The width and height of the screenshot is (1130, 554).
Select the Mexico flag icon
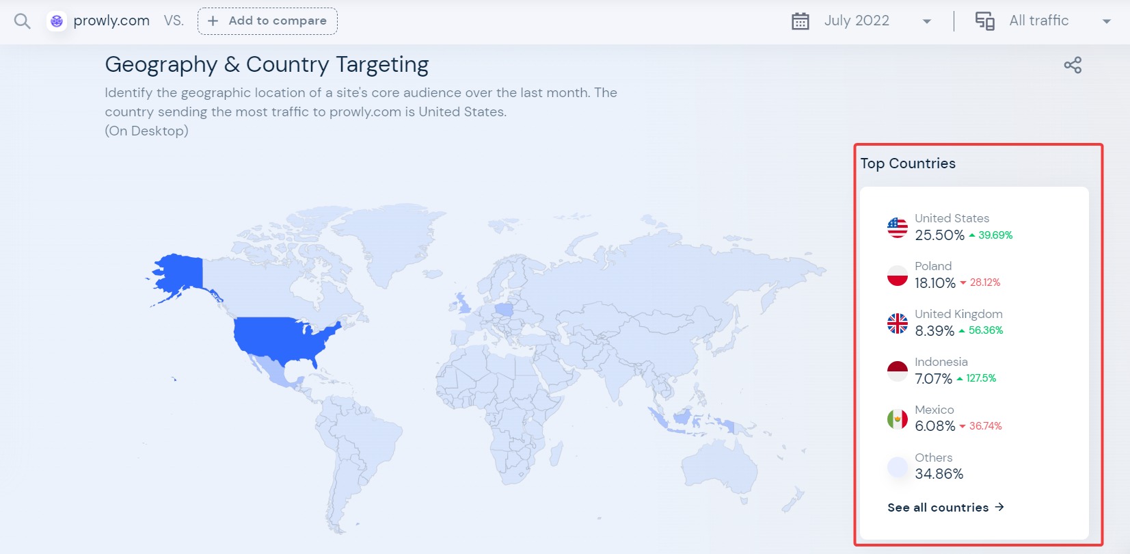point(897,419)
